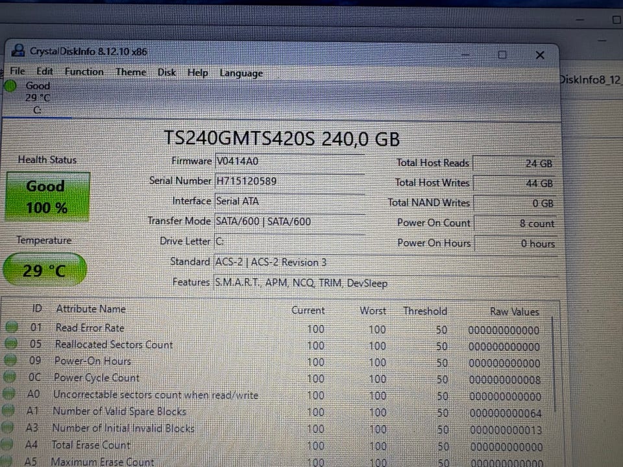
Task: Open the Function menu
Action: click(x=84, y=72)
